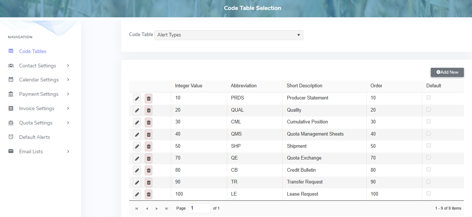
Task: Select Quota Settings in the sidebar
Action: pyautogui.click(x=35, y=123)
